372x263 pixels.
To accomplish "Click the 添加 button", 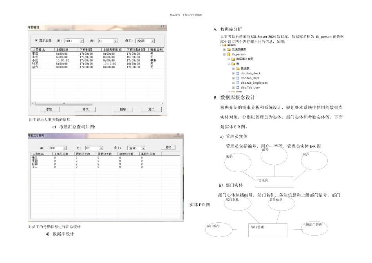I will pyautogui.click(x=49, y=109).
